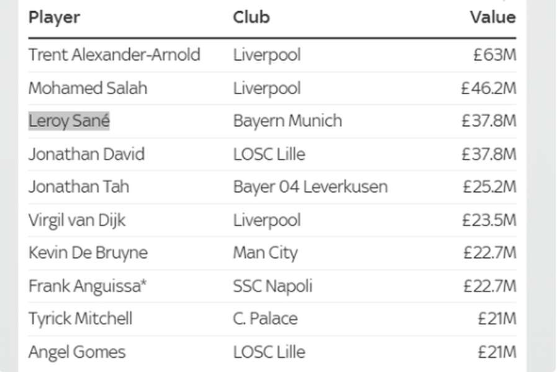Click Angel Gomes player name

click(77, 352)
